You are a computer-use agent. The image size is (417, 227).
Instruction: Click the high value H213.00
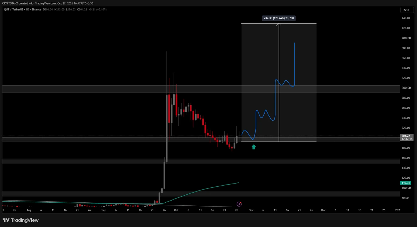(59, 10)
